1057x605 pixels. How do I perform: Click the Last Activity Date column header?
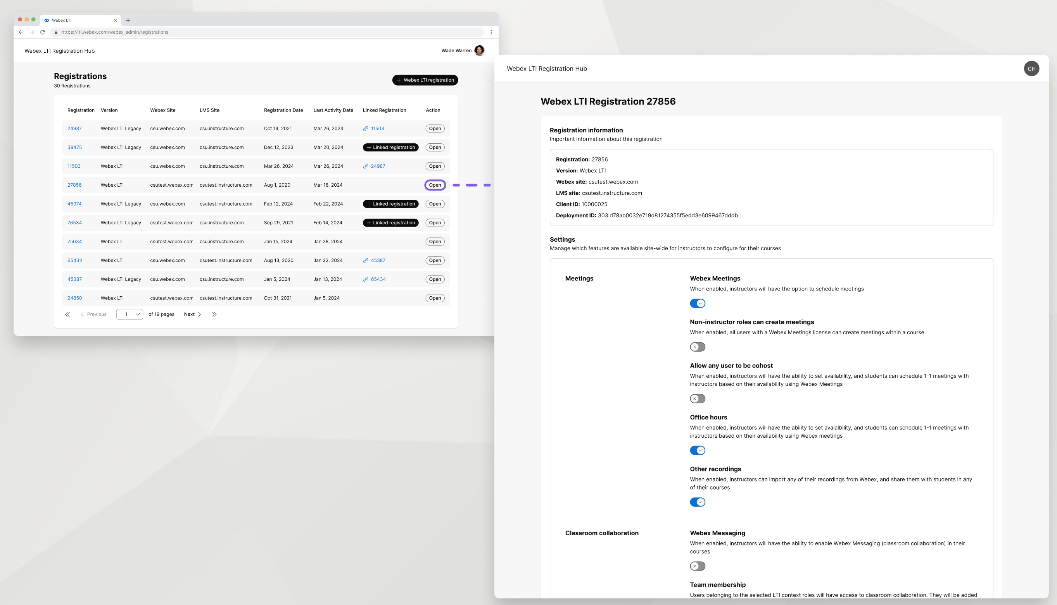[333, 110]
